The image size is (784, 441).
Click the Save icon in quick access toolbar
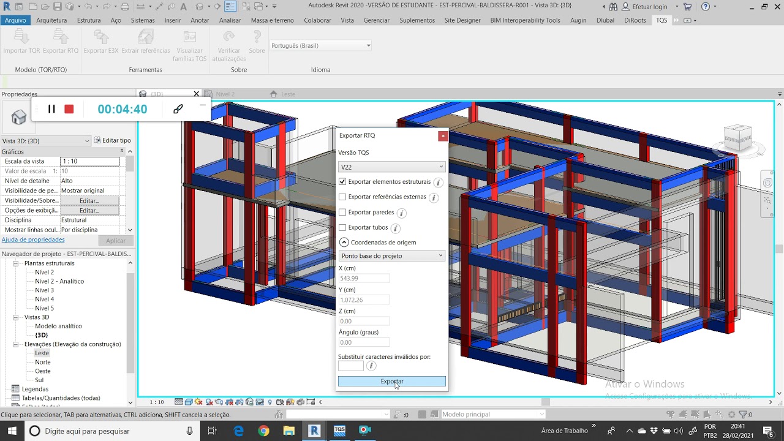pos(57,7)
